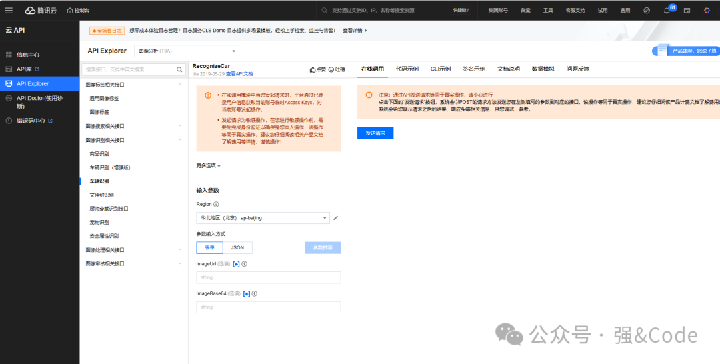The image size is (720, 364).
Task: Click the 点赞 thumbs-up icon
Action: point(313,70)
